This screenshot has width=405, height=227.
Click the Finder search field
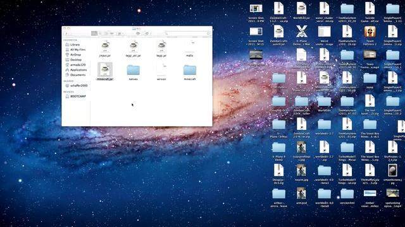click(187, 33)
